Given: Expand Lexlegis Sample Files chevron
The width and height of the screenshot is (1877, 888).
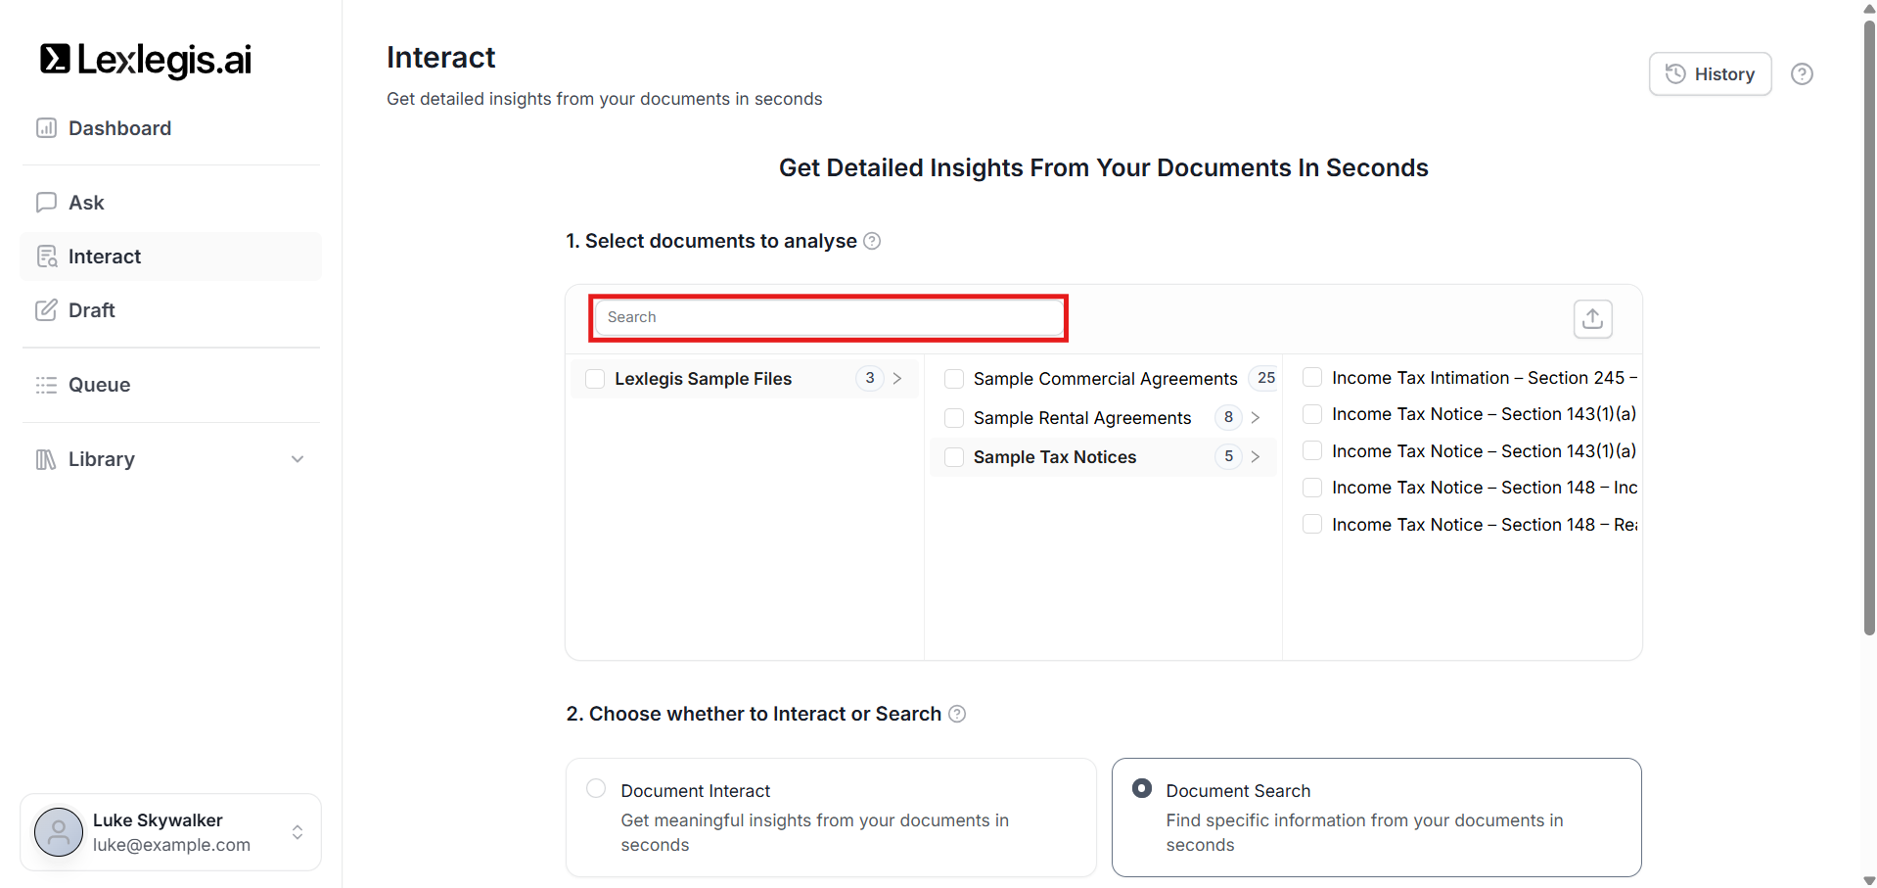Looking at the screenshot, I should [897, 379].
